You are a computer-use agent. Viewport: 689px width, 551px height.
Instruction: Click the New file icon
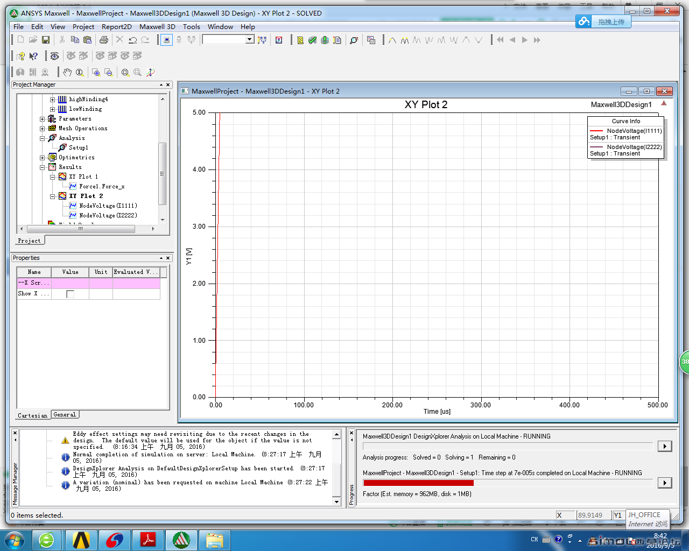point(20,40)
